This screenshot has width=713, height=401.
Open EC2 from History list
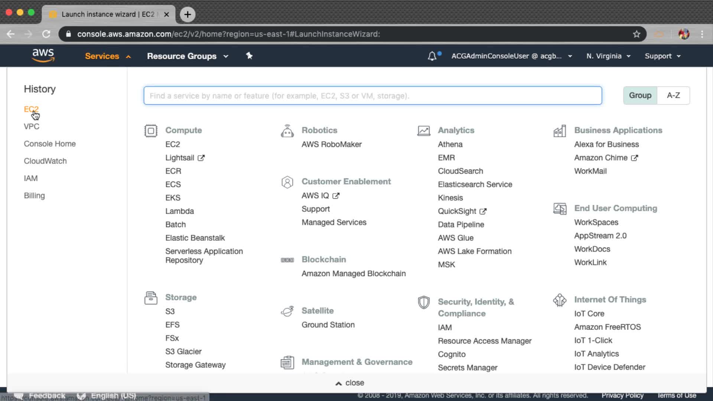(31, 109)
